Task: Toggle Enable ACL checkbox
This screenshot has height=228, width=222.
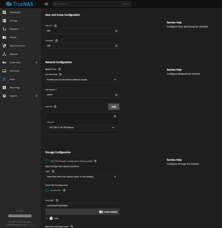Action: (47, 190)
